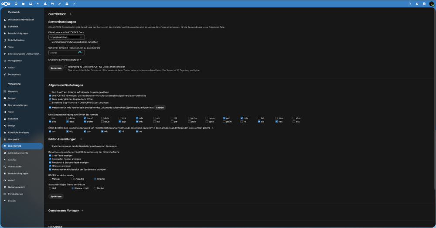The image size is (436, 228).
Task: Open the user avatar menu
Action: [x=432, y=4]
